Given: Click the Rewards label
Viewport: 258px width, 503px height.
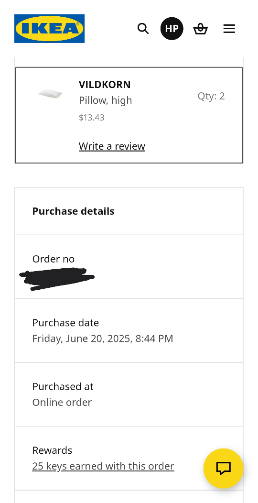Looking at the screenshot, I should tap(52, 450).
